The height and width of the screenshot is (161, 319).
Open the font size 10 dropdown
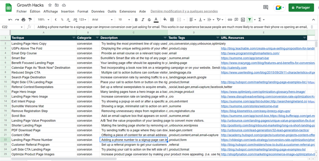[x=124, y=20]
